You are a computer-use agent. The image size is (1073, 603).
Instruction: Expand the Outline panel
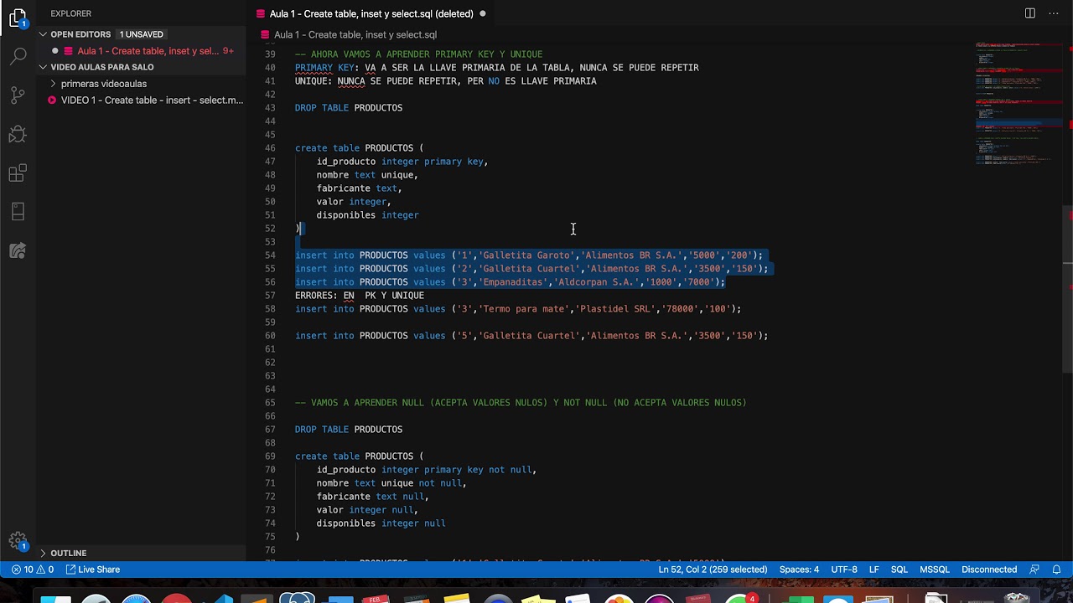coord(68,553)
